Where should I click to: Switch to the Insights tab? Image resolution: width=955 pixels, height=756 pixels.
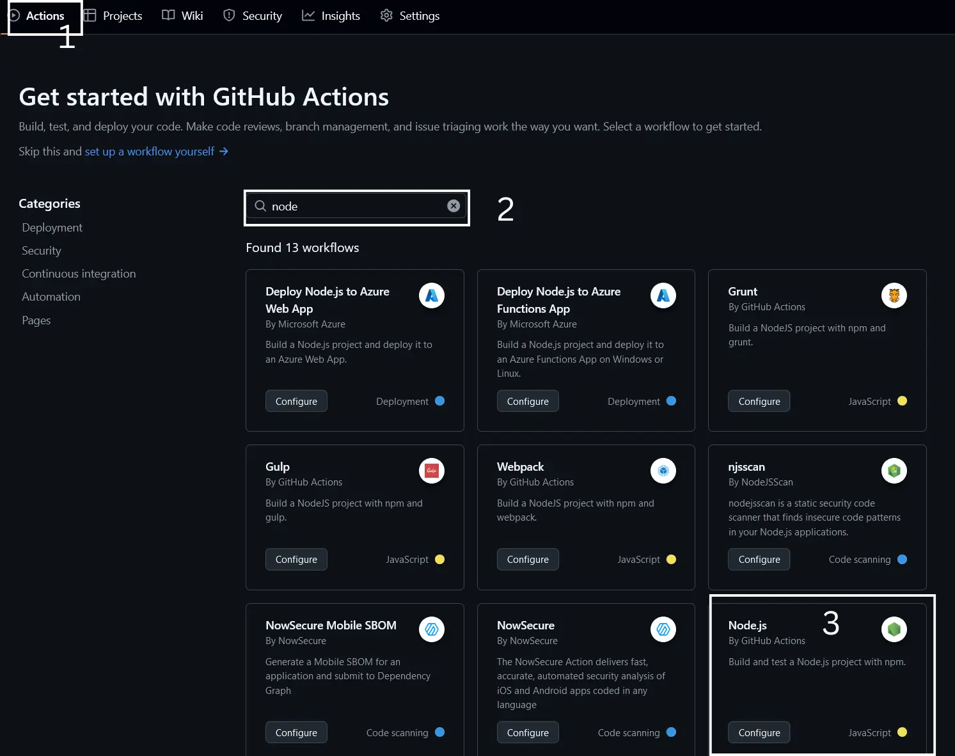(x=331, y=16)
